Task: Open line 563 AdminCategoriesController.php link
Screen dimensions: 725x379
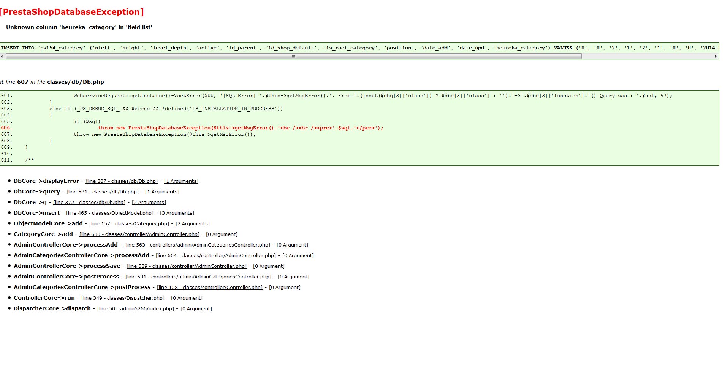Action: pyautogui.click(x=197, y=245)
